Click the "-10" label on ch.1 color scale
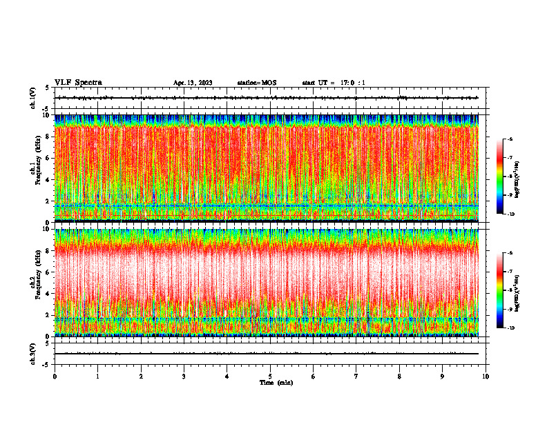The image size is (547, 422). [511, 214]
